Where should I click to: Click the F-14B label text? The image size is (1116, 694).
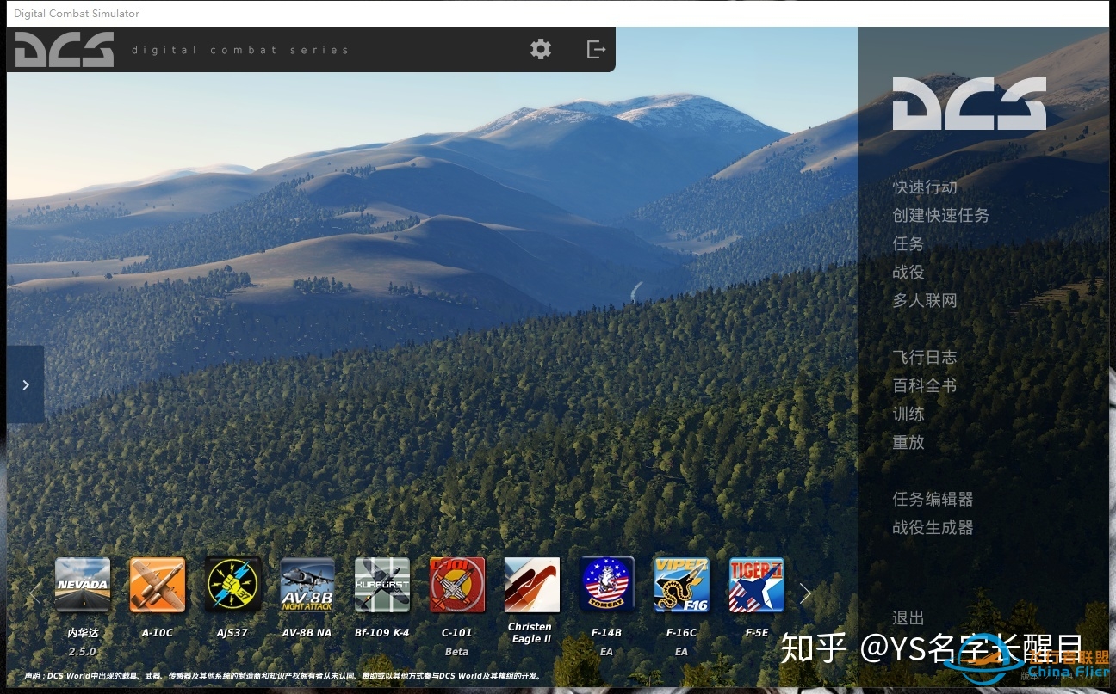tap(606, 633)
